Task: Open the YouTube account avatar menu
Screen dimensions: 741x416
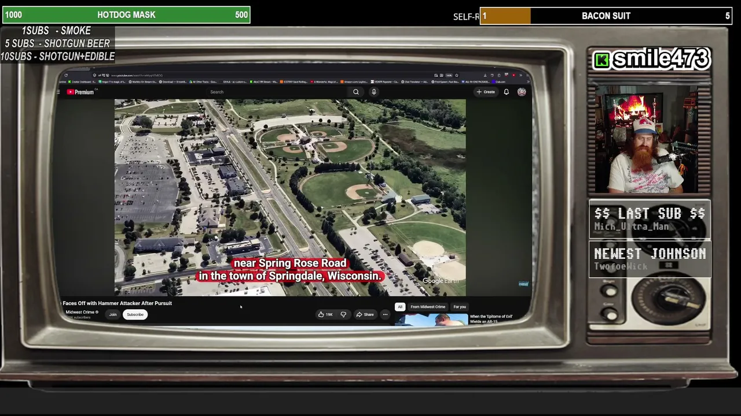Action: coord(522,92)
